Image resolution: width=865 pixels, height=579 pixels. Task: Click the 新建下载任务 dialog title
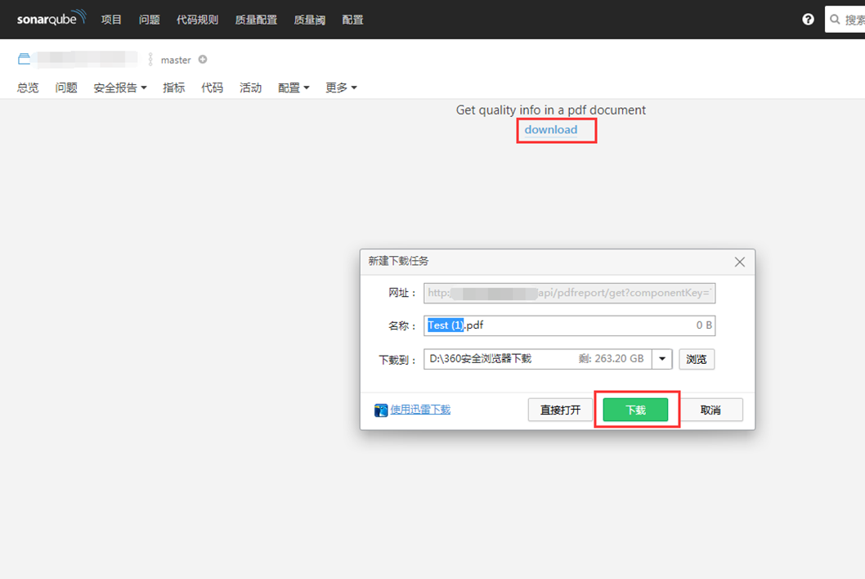tap(398, 261)
